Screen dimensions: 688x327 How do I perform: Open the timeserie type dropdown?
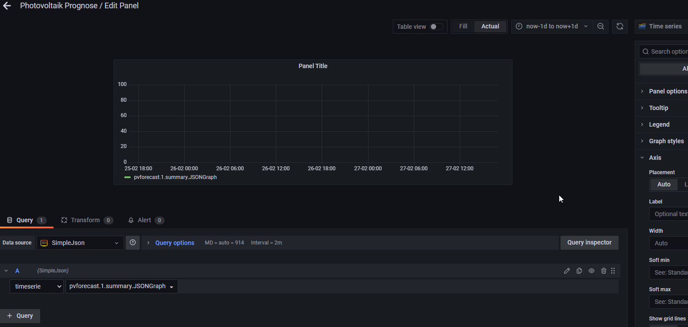point(37,286)
